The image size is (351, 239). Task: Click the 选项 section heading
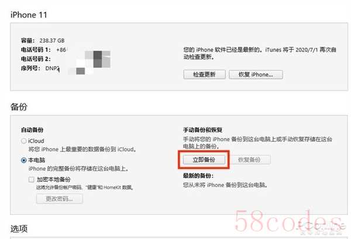click(x=19, y=228)
